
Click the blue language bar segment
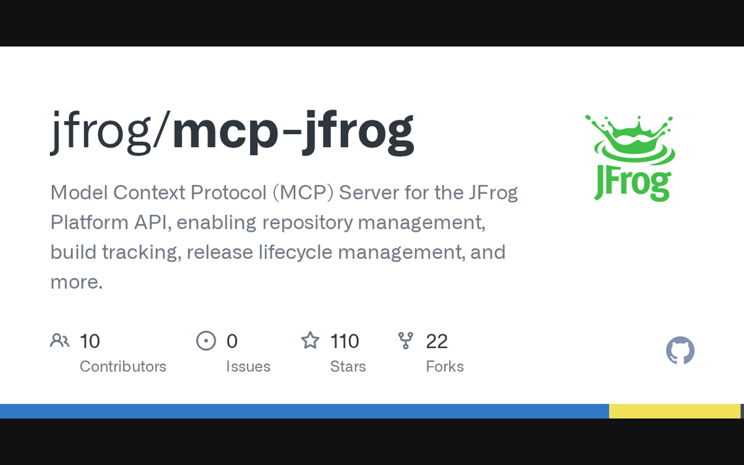click(305, 411)
